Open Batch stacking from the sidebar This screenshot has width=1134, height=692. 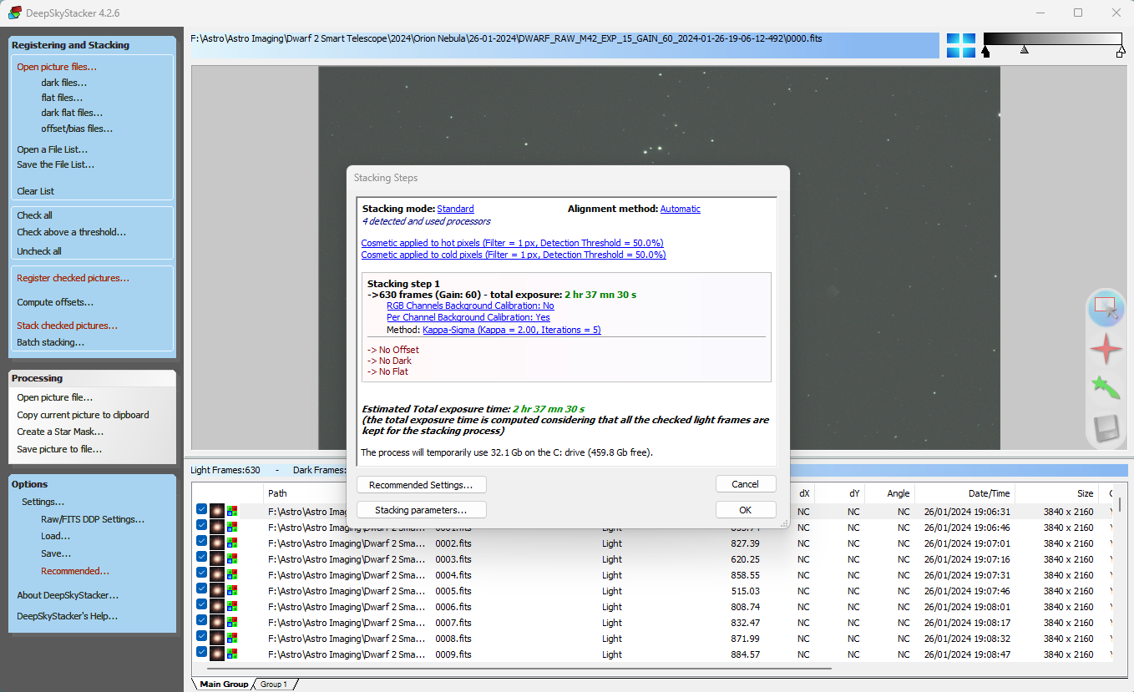click(50, 342)
